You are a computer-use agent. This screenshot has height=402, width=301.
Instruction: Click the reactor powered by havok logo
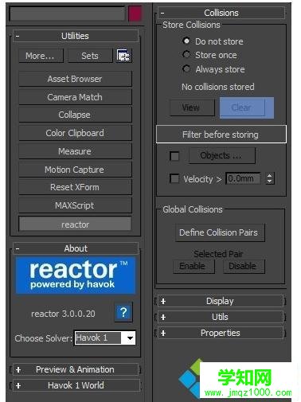coord(76,275)
